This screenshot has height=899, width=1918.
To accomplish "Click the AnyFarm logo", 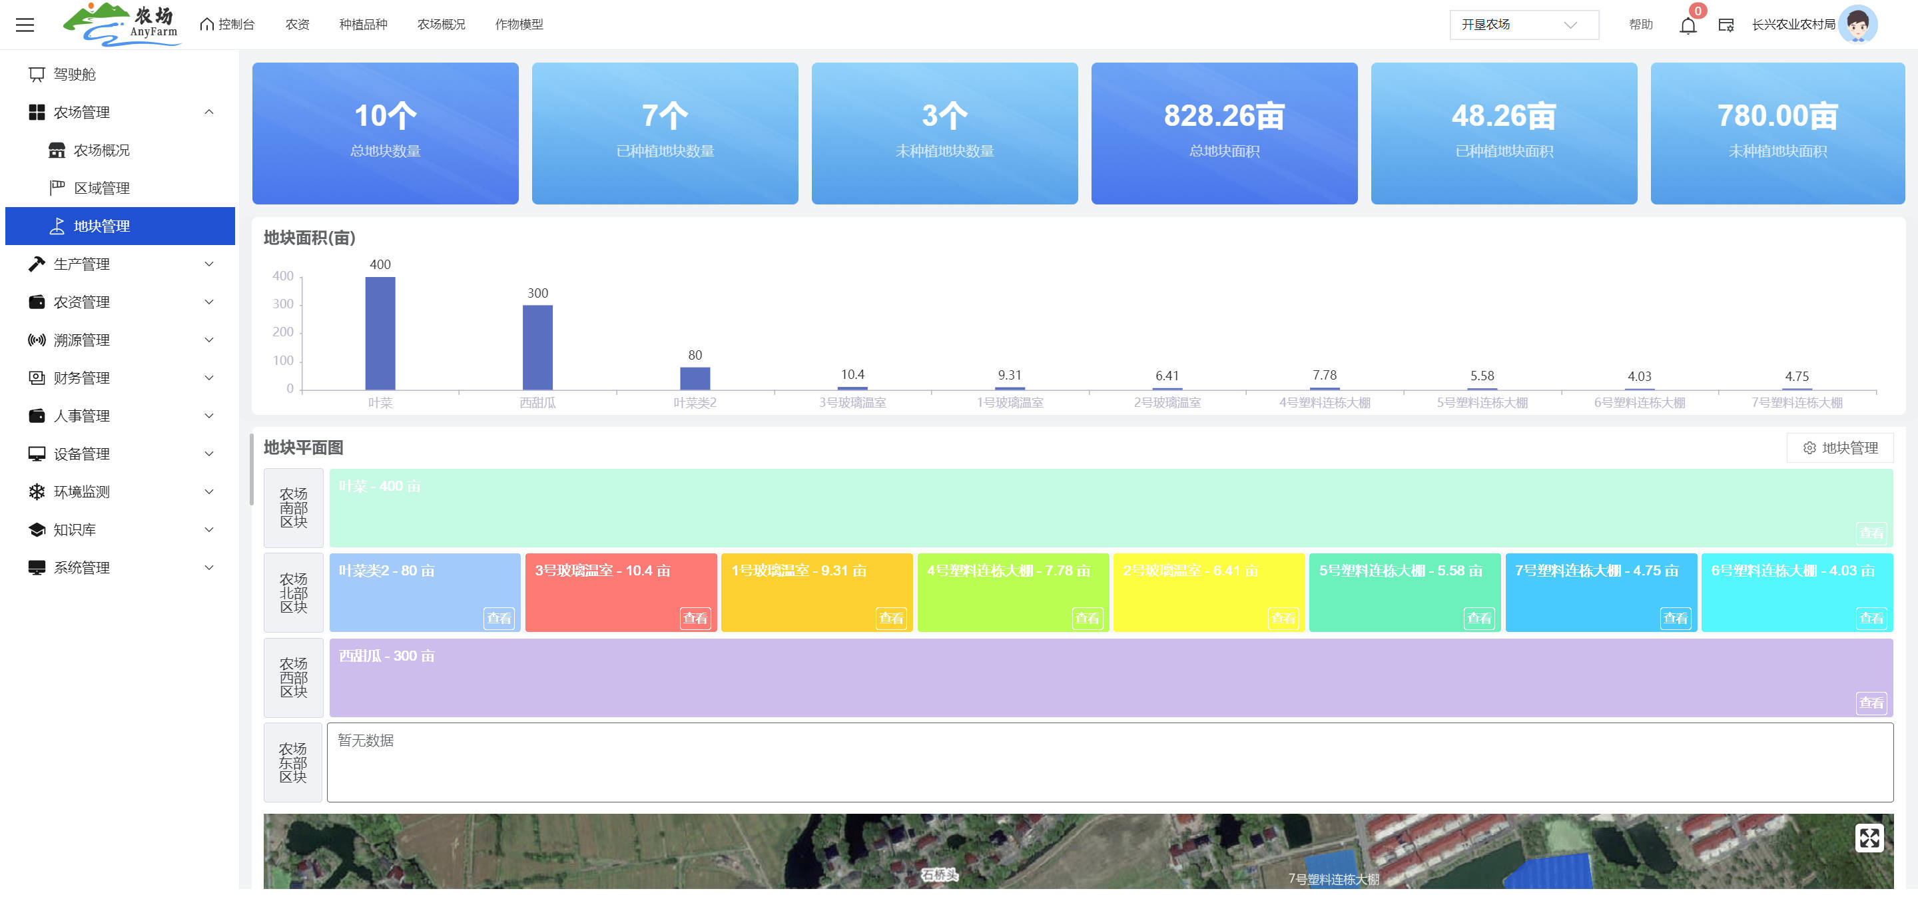I will pos(122,25).
